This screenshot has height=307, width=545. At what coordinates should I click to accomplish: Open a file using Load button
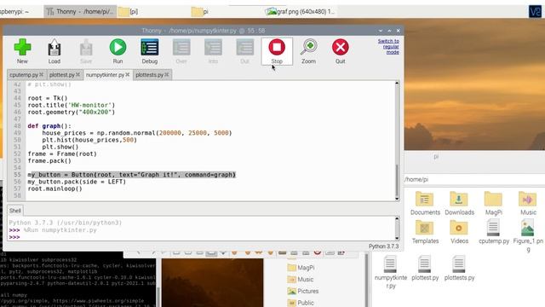[x=54, y=51]
